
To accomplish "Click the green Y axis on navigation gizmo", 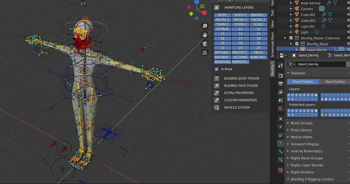I will click(x=202, y=6).
